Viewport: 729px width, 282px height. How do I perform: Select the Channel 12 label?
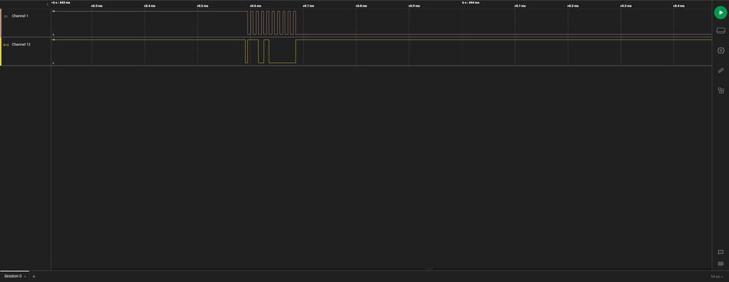[21, 45]
